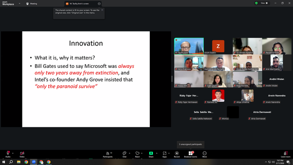Select Rameez Ali profile photo tile
The height and width of the screenshot is (165, 293).
pyautogui.click(x=218, y=96)
